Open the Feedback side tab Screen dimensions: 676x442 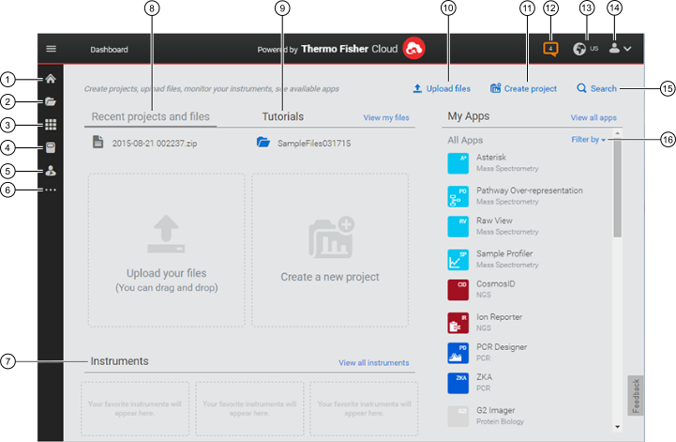point(635,396)
